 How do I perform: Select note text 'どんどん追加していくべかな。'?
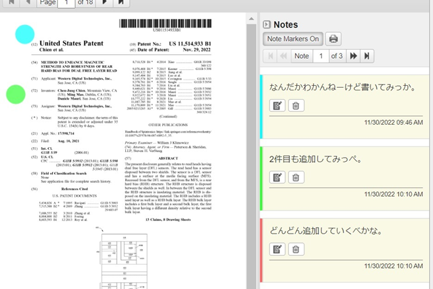tap(326, 230)
